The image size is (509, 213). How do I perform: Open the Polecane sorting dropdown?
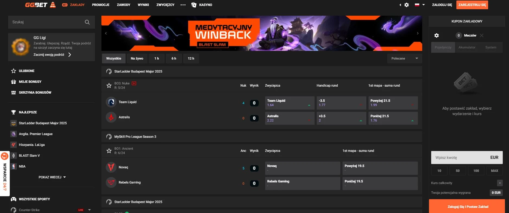pos(405,58)
